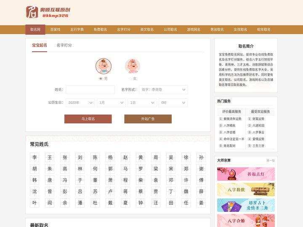The width and height of the screenshot is (303, 227).
Task: Open the 财富运势 link
Action: coord(258,119)
